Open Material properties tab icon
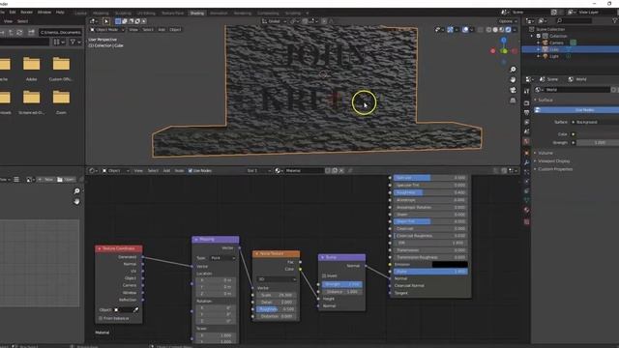The image size is (619, 348). coord(526,210)
